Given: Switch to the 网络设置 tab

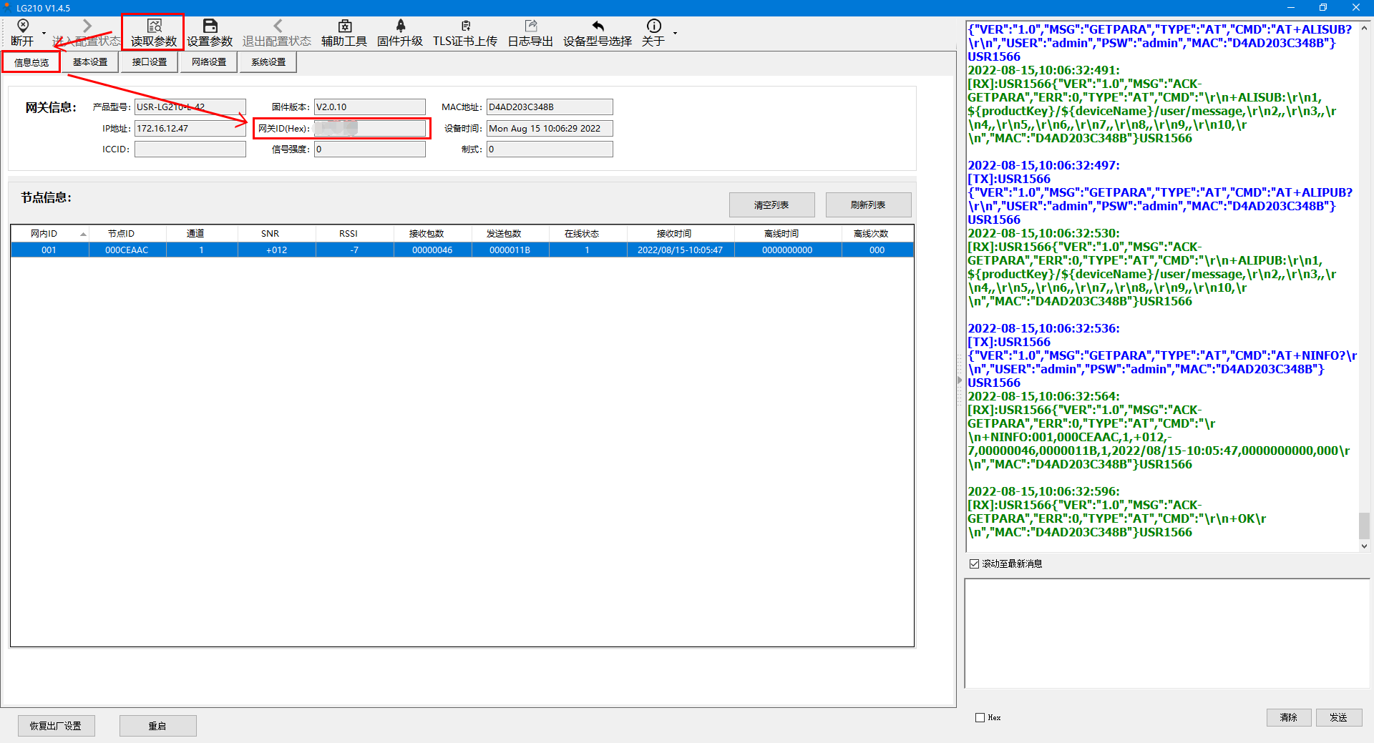Looking at the screenshot, I should [x=209, y=62].
